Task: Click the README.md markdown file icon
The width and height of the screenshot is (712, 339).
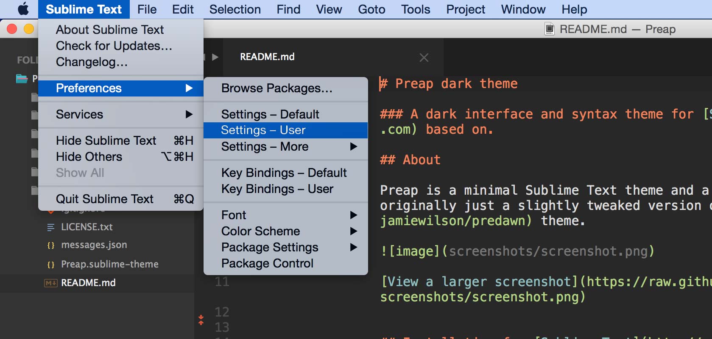Action: [51, 283]
